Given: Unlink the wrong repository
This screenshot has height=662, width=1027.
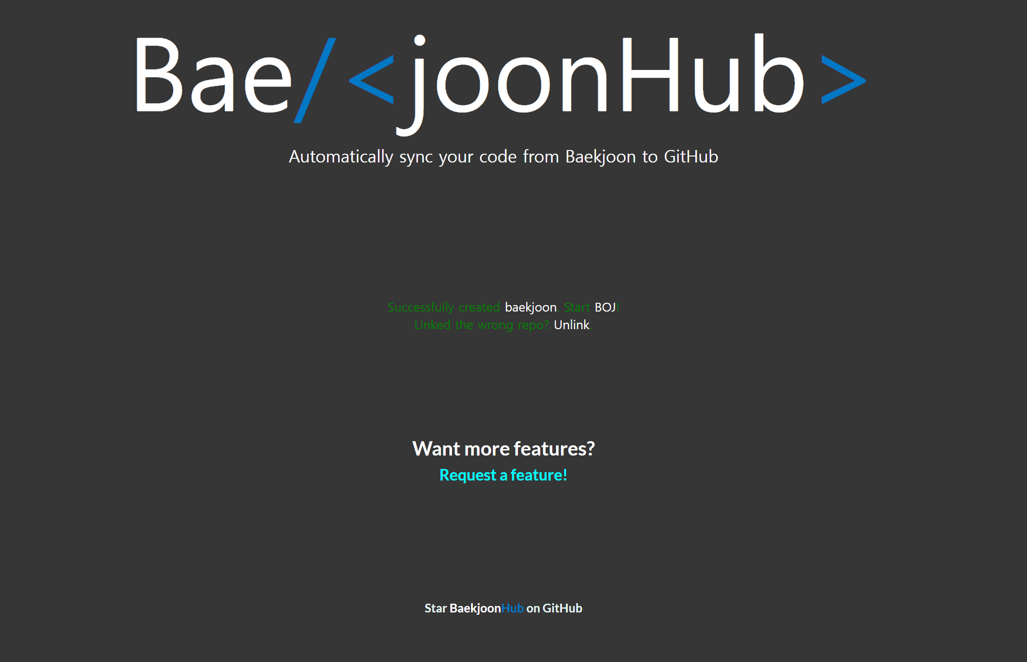Looking at the screenshot, I should click(571, 325).
